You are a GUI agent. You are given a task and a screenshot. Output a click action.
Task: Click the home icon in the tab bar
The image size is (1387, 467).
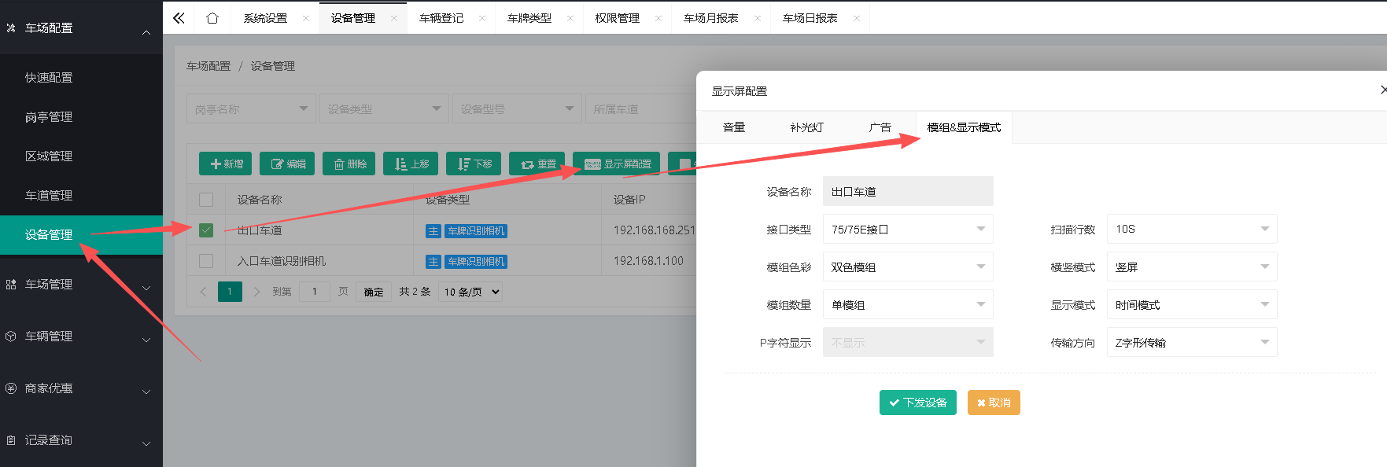(212, 18)
